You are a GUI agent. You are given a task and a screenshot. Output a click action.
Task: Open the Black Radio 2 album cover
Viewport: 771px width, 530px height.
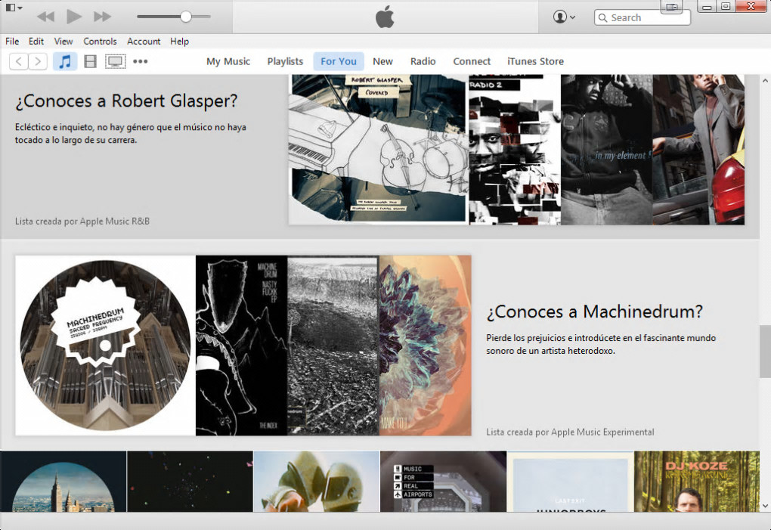pyautogui.click(x=514, y=150)
